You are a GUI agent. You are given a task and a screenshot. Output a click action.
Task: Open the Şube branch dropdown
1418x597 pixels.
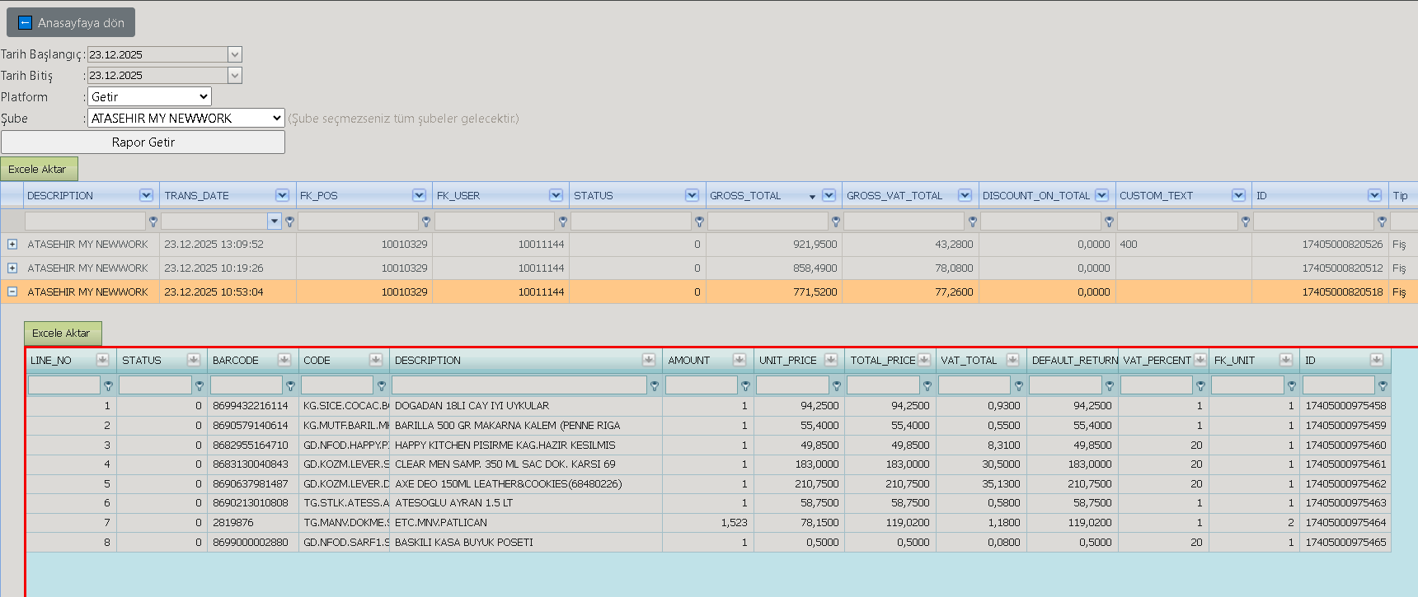point(186,118)
